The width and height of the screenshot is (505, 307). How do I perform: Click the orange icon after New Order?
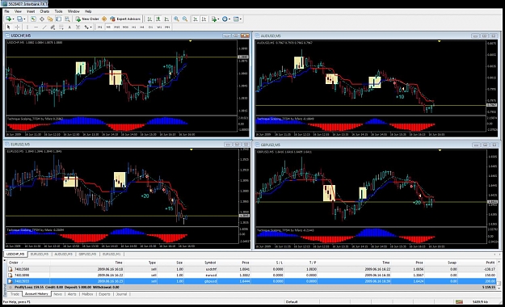[104, 19]
